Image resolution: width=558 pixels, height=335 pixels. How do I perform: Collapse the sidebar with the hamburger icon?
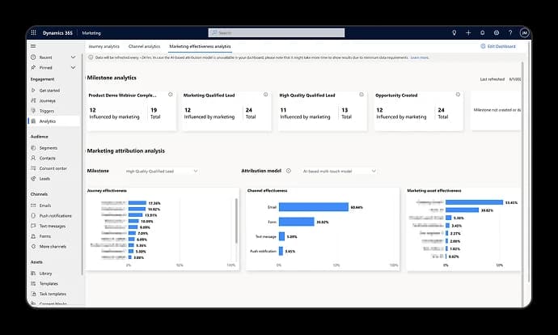[33, 46]
